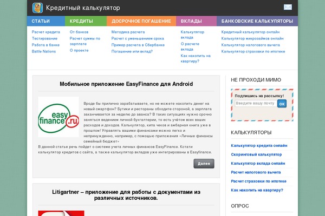This screenshot has height=216, width=325.
Task: Open sidebar Как накопить на квартиру? link
Action: pyautogui.click(x=257, y=190)
